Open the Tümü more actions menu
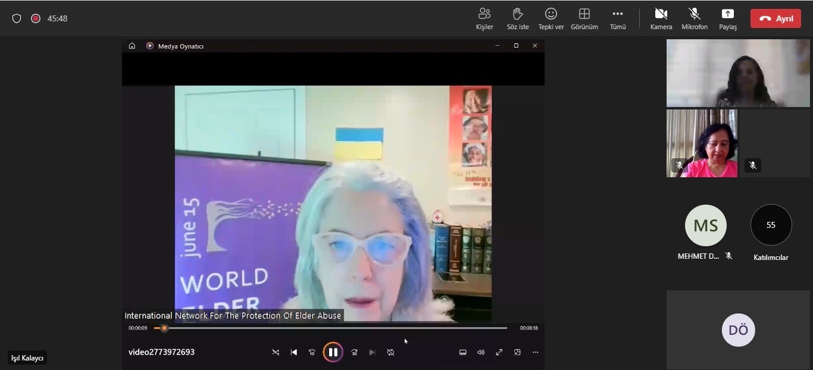 pyautogui.click(x=618, y=18)
